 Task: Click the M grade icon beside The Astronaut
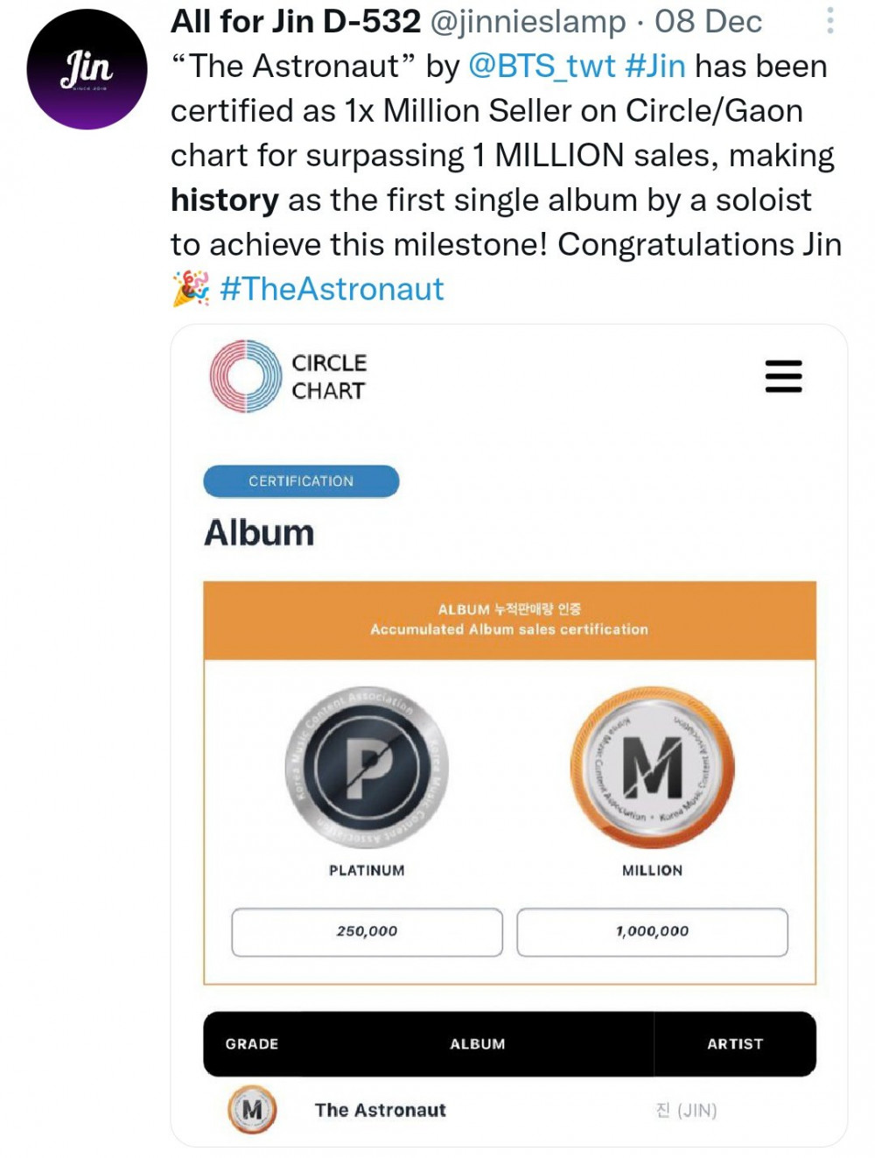252,1110
